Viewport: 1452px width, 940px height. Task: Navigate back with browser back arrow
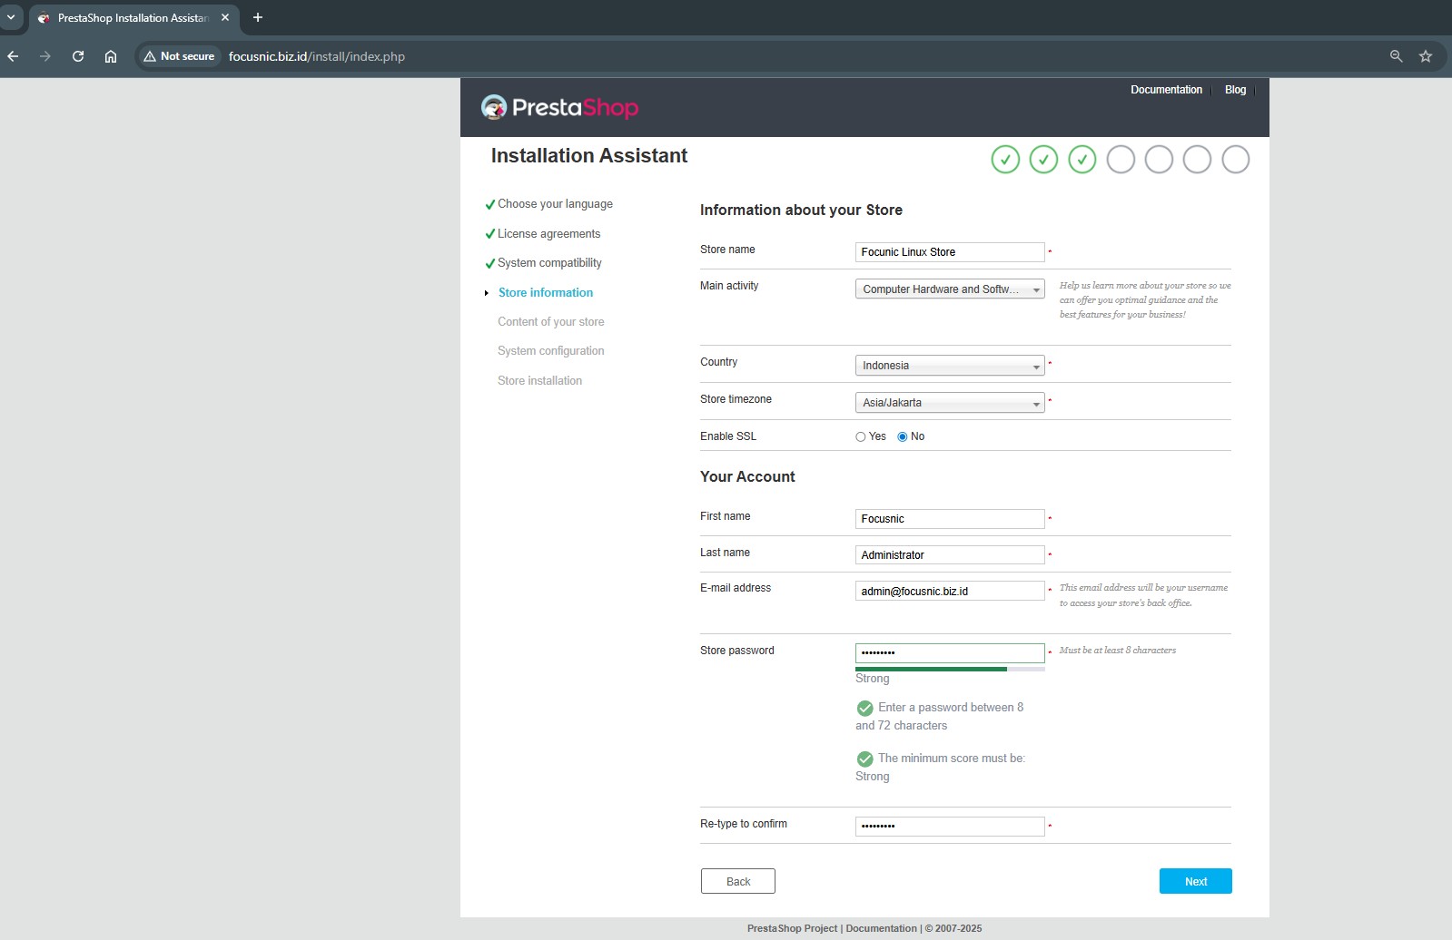pos(13,56)
